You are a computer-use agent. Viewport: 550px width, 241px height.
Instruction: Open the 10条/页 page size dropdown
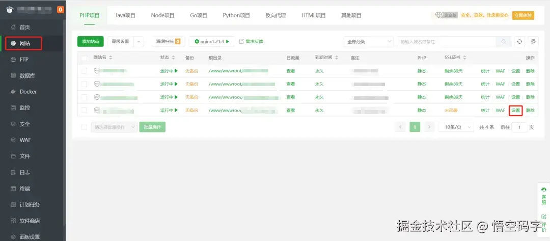click(x=456, y=127)
